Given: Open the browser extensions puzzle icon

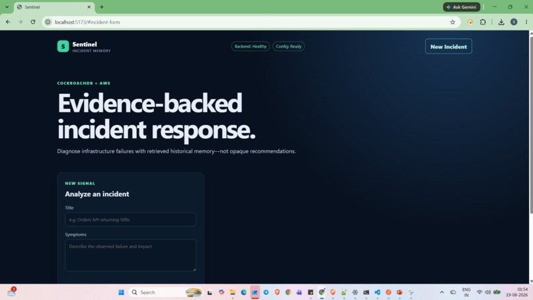Looking at the screenshot, I should tap(483, 22).
